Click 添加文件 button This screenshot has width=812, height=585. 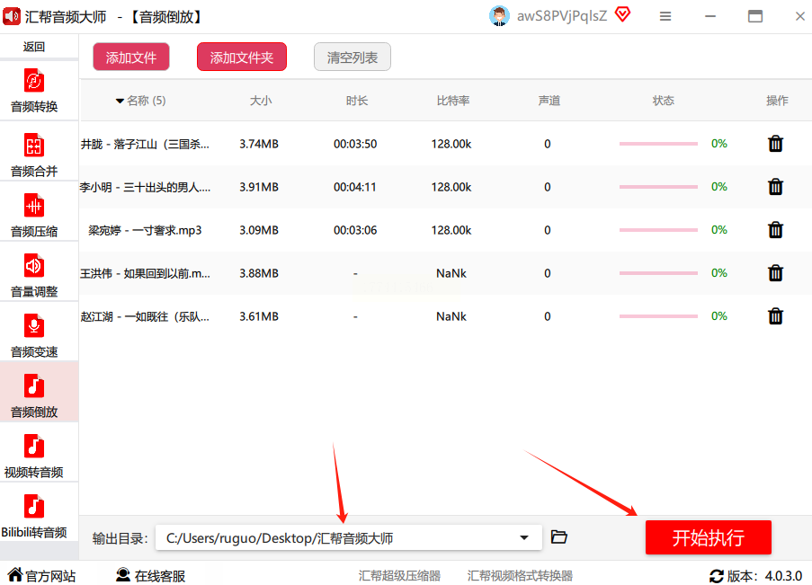[x=131, y=57]
